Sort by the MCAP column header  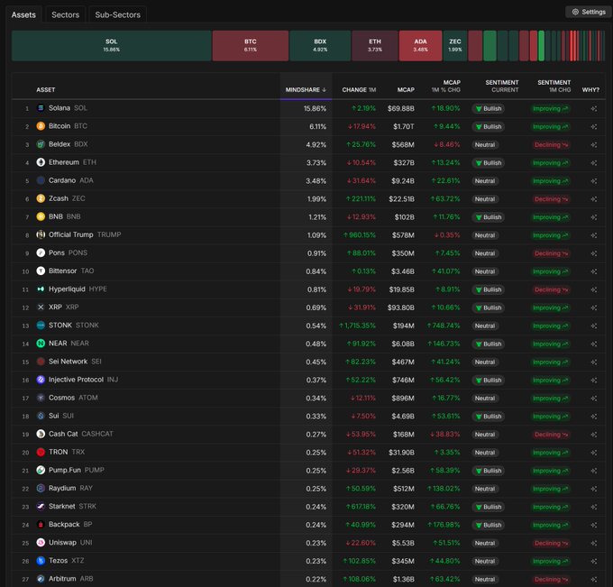coord(406,90)
